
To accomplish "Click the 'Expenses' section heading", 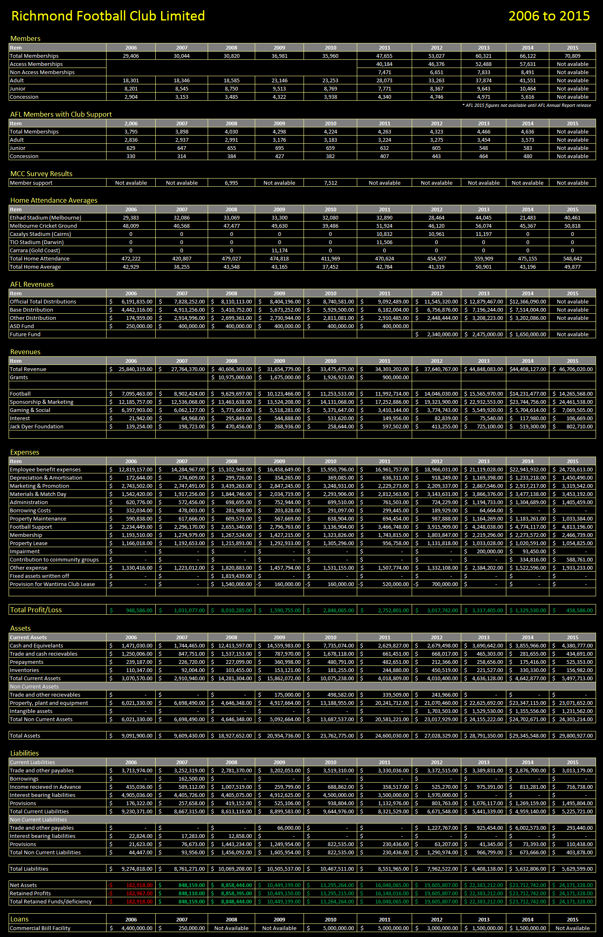I will pos(25,452).
